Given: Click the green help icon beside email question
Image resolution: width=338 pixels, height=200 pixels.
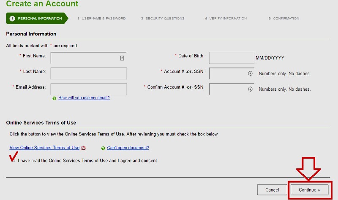Looking at the screenshot, I should [55, 98].
